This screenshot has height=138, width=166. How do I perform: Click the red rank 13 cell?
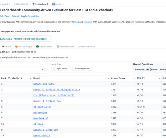click(3, 136)
